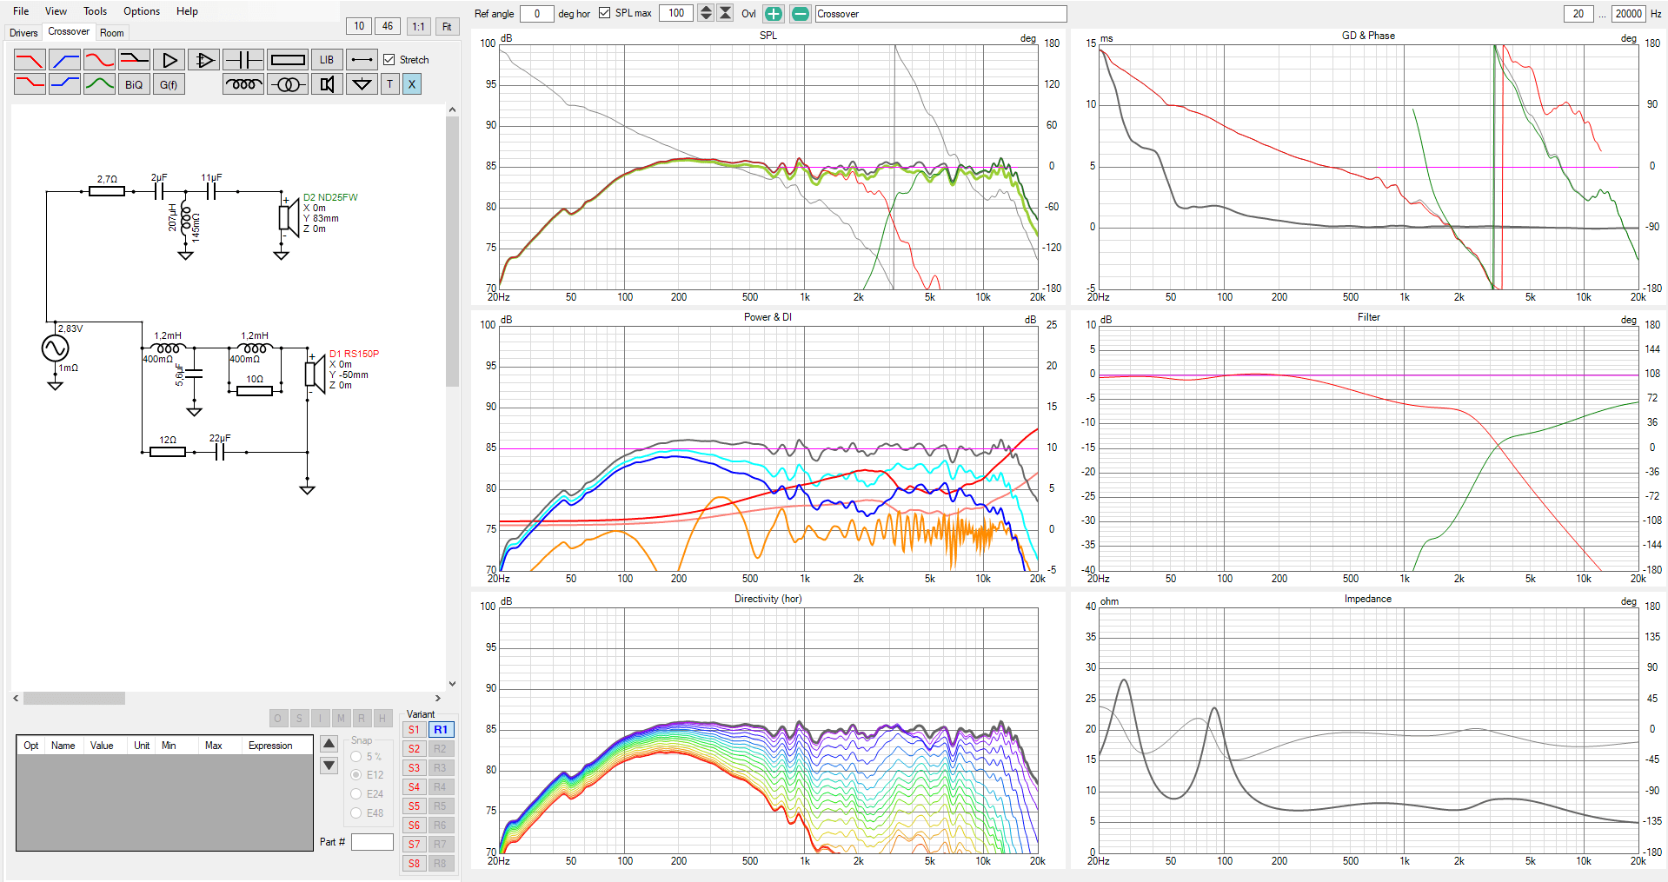Insert a ground symbol

pos(362,84)
